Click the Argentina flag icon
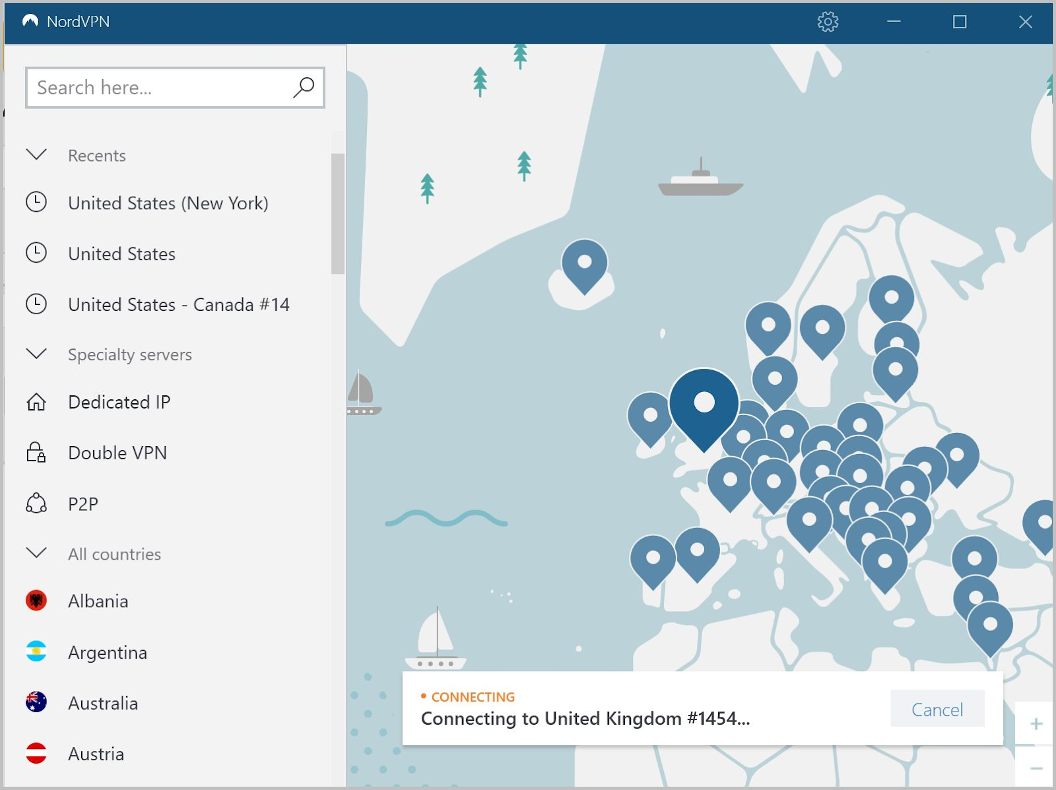The width and height of the screenshot is (1056, 790). [x=37, y=652]
